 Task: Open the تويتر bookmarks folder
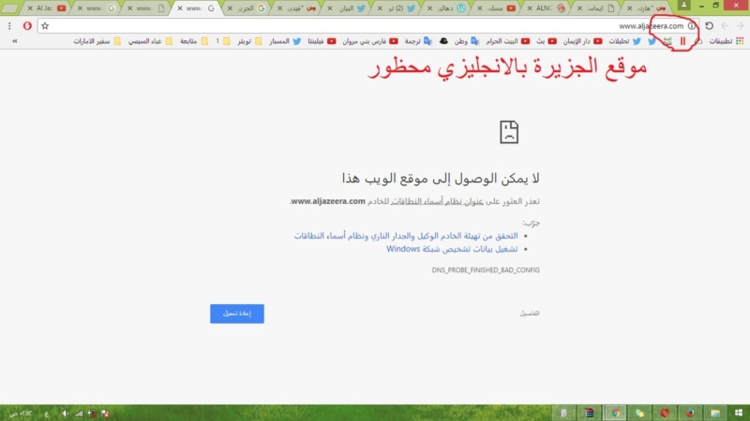click(249, 41)
